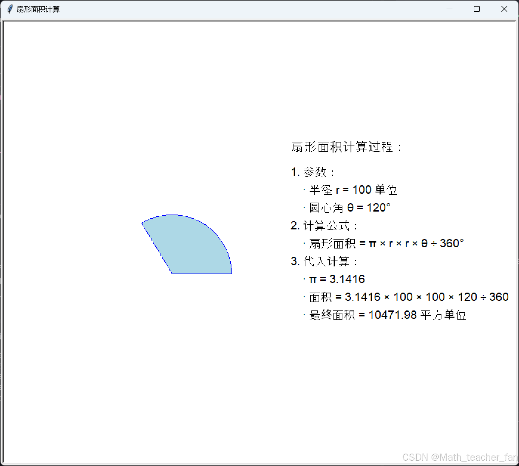The image size is (519, 466).
Task: Click the line 2. 计算公式：
Action: [x=324, y=226]
